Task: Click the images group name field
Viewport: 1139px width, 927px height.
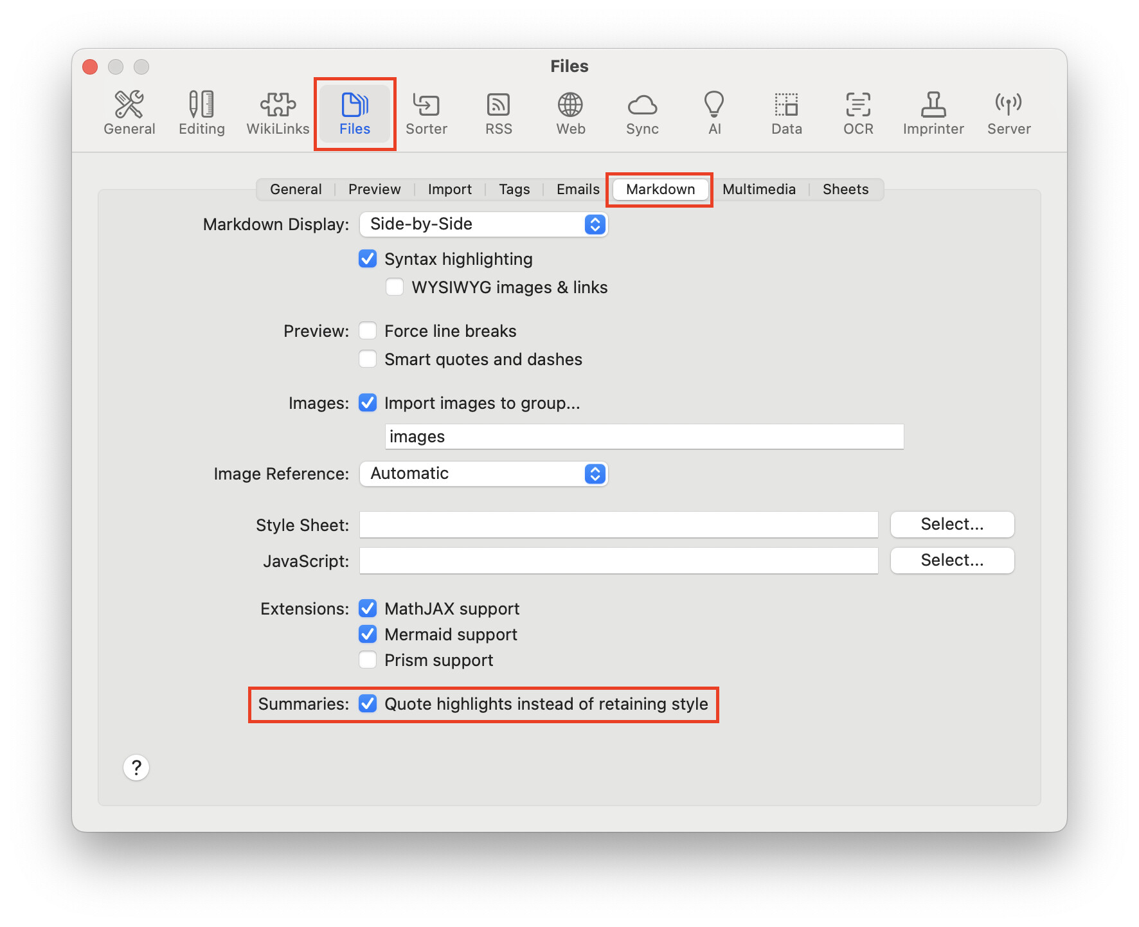Action: [643, 436]
